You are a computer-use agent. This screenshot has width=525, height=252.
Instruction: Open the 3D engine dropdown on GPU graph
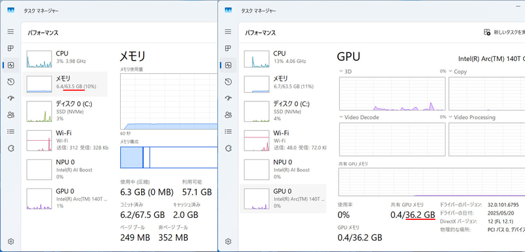pos(346,71)
